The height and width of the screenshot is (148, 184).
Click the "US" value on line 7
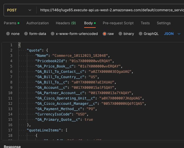click(x=93, y=77)
